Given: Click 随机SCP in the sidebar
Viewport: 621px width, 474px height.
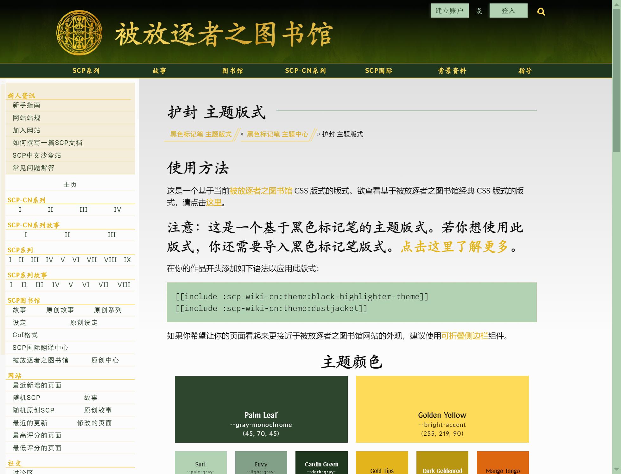Looking at the screenshot, I should pos(27,398).
